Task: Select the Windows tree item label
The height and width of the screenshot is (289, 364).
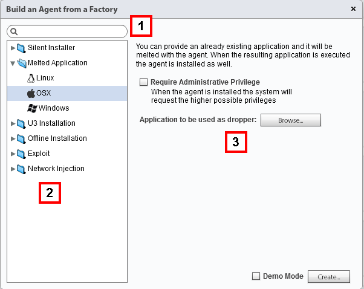Action: click(x=54, y=108)
